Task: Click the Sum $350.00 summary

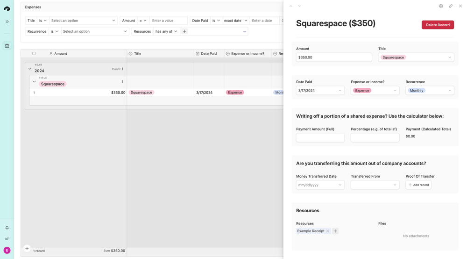Action: 114,251
